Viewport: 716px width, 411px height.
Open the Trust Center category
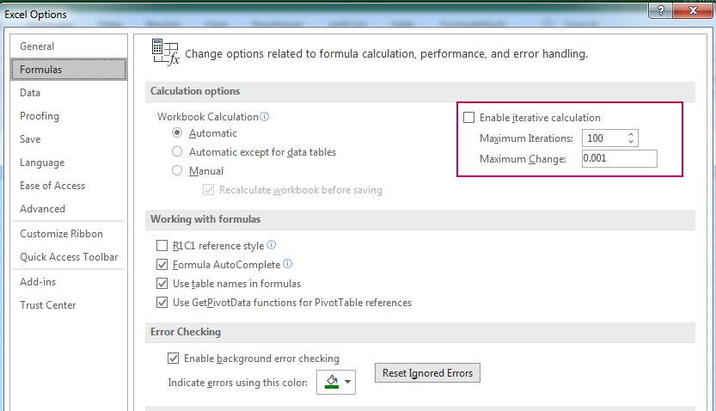[x=69, y=305]
